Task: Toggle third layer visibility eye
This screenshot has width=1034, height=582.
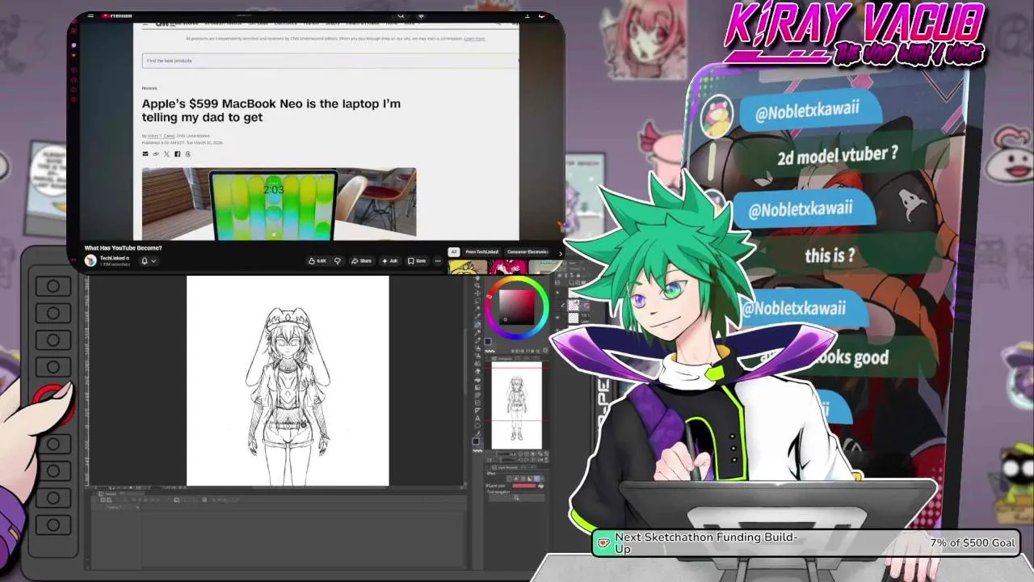Action: click(557, 318)
